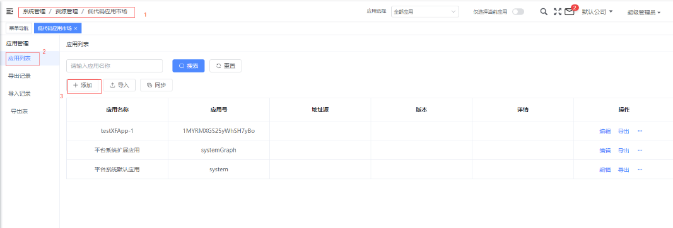Switch to the 菜单导航 tab

click(x=19, y=28)
